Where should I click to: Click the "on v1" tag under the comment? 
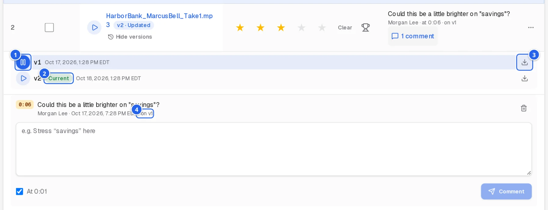146,114
